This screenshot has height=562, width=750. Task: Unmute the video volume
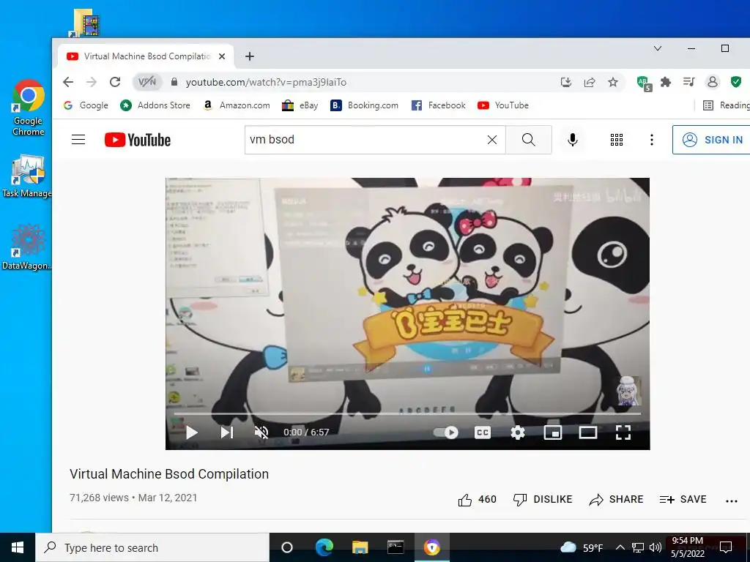click(x=261, y=432)
